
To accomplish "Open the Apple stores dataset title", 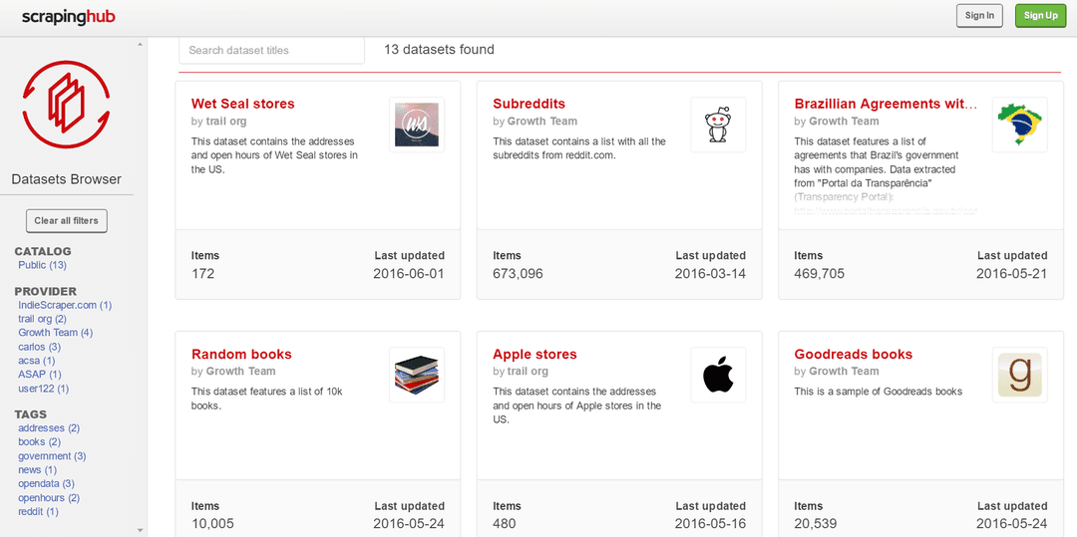I will point(535,354).
